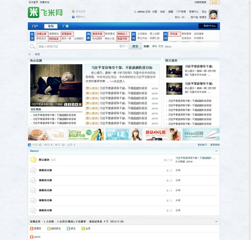The width and height of the screenshot is (251, 240).
Task: Click 切换到宽版 link
Action: (200, 2)
